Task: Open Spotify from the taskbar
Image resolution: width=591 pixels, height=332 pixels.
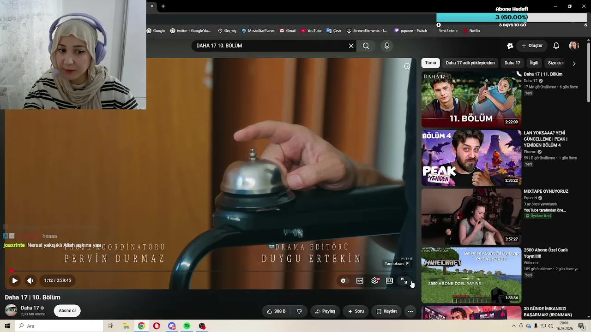Action: tap(187, 326)
